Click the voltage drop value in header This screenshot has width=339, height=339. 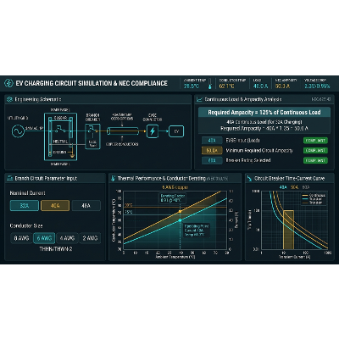[317, 86]
